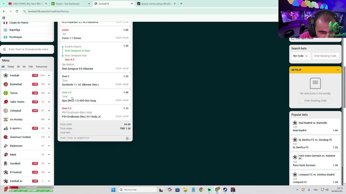Viewport: 346px width, 194px height.
Task: Select the 6h filter tab
Action: point(24,67)
